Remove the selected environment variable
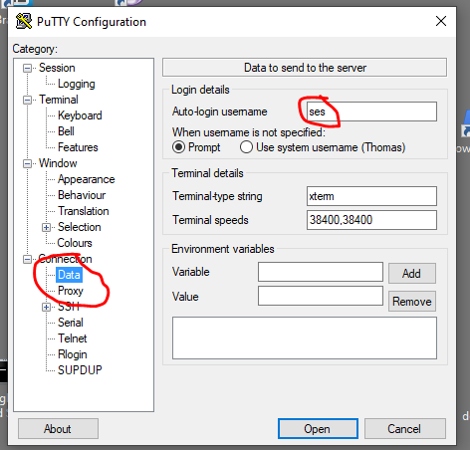Screen dimensions: 470x450 pos(412,302)
